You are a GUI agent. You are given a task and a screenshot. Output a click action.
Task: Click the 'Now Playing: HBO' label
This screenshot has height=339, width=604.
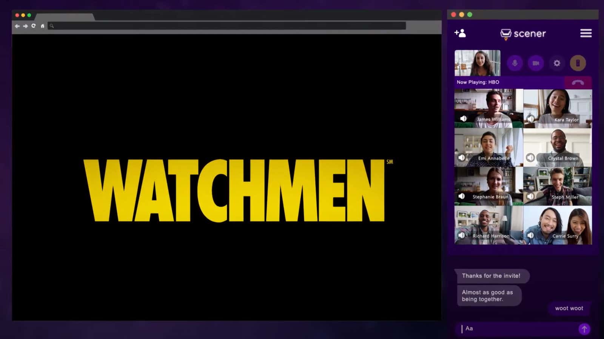(478, 82)
